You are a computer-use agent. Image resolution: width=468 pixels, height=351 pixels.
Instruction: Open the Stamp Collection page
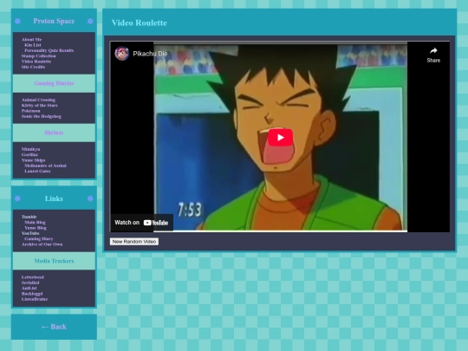(x=38, y=55)
